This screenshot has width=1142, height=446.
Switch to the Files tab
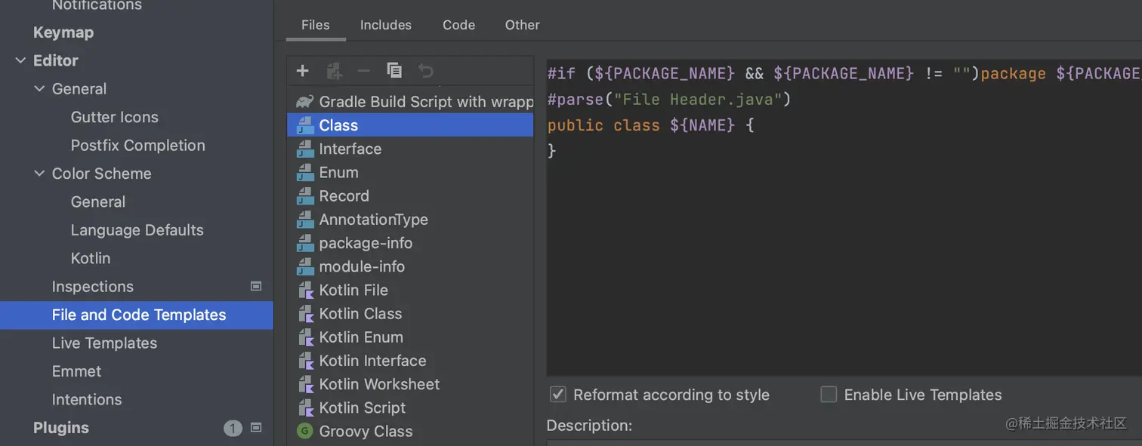coord(316,25)
